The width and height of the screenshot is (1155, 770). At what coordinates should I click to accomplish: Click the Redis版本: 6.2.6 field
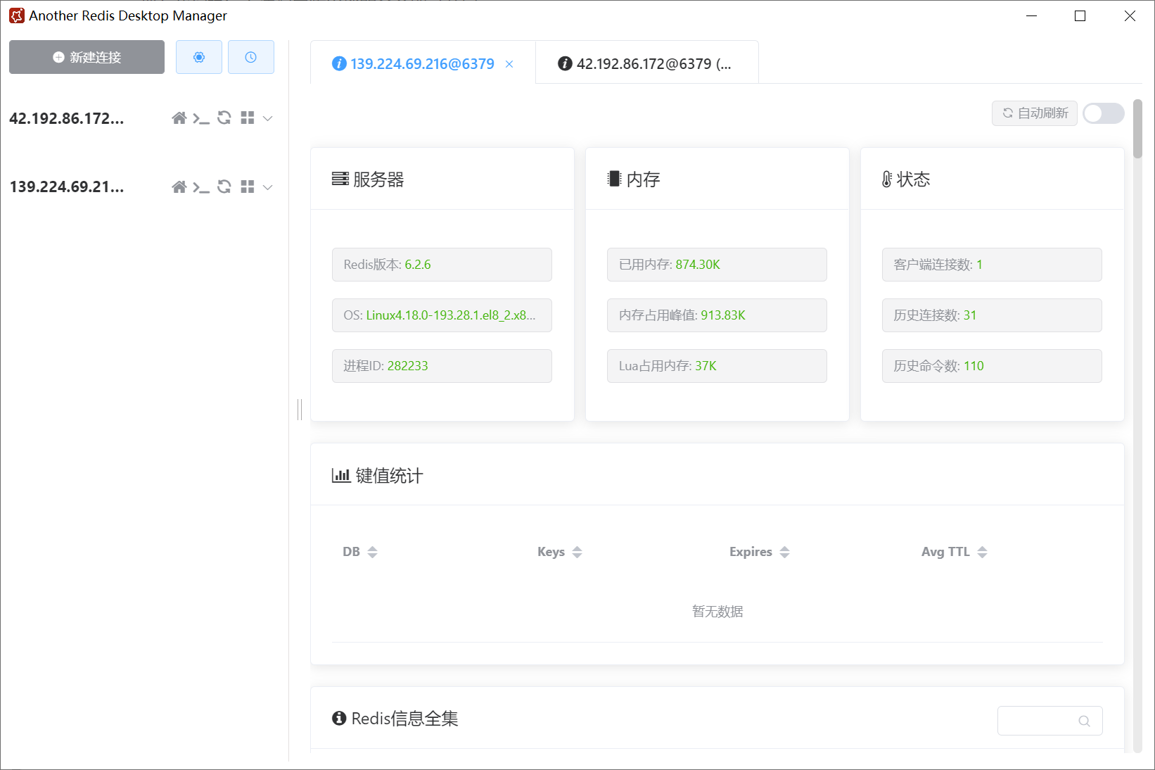442,265
